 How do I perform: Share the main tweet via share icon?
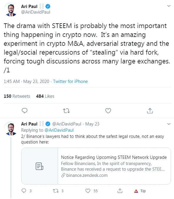150,111
